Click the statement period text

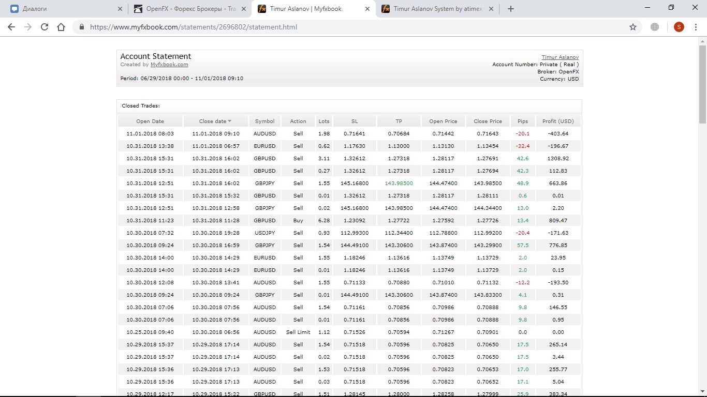[x=182, y=79]
